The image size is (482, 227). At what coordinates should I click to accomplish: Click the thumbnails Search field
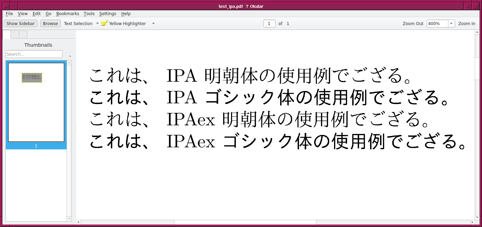34,54
